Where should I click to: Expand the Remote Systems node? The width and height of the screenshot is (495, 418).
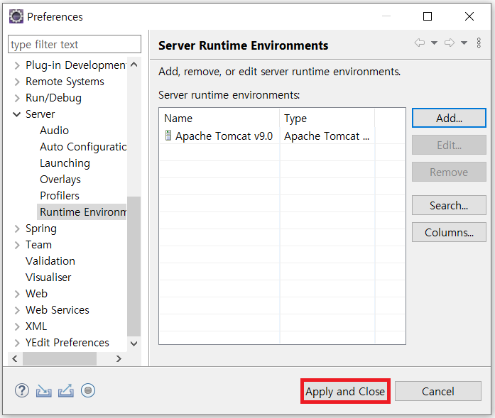[17, 82]
